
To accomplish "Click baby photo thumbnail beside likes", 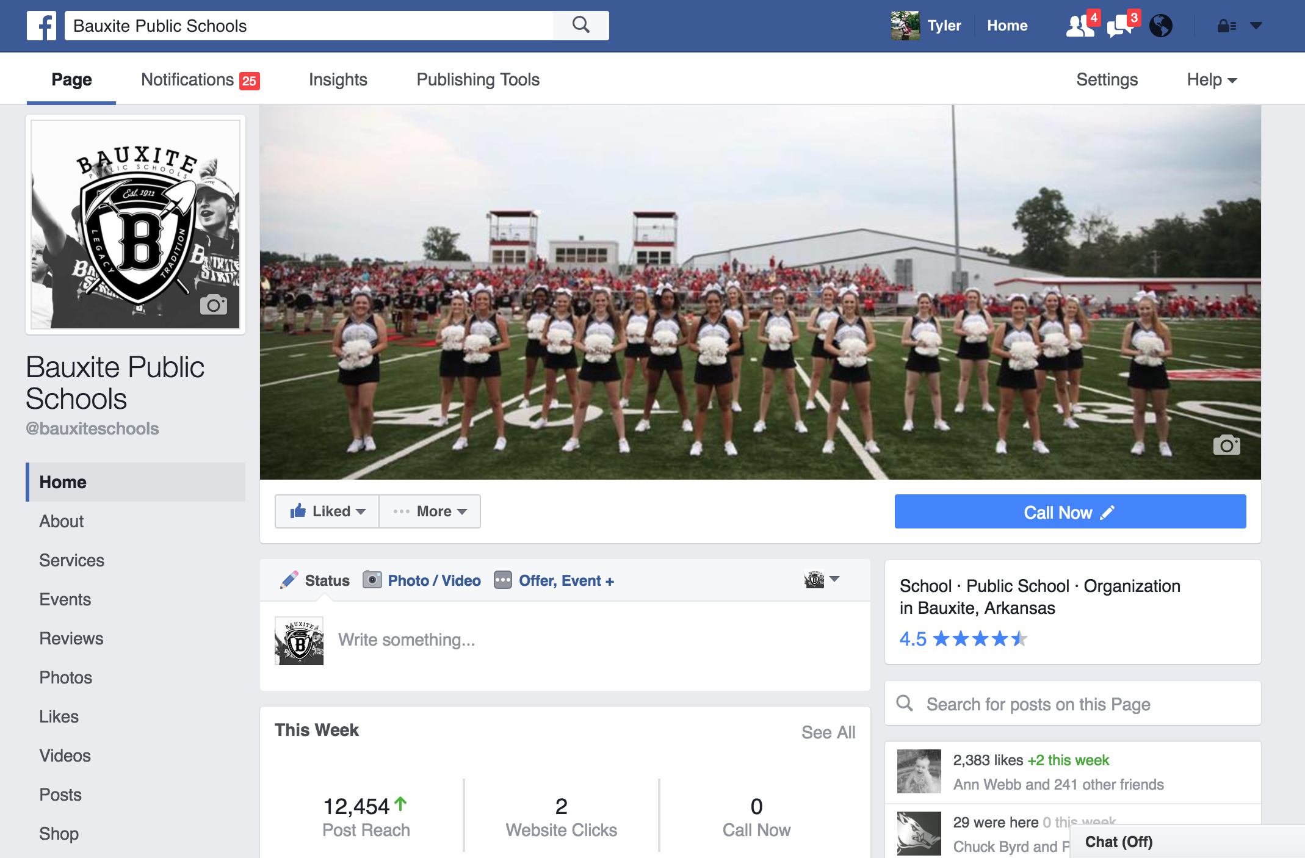I will click(919, 771).
